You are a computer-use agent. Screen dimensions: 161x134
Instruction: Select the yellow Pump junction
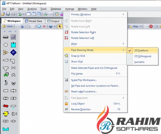pos(6,114)
